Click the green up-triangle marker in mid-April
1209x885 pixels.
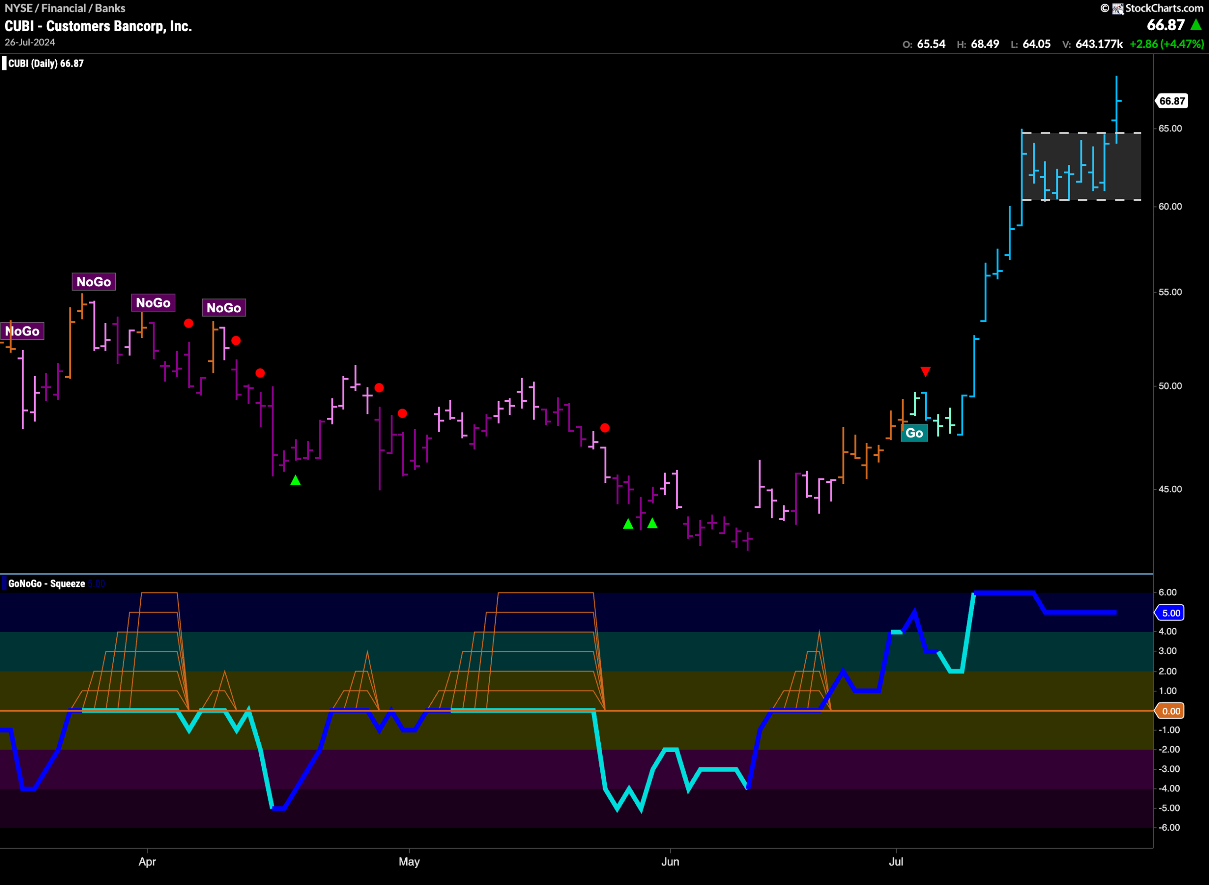pyautogui.click(x=295, y=481)
